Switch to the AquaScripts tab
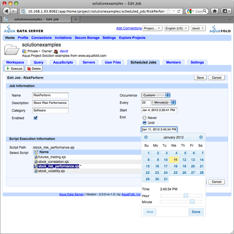 click(63, 62)
